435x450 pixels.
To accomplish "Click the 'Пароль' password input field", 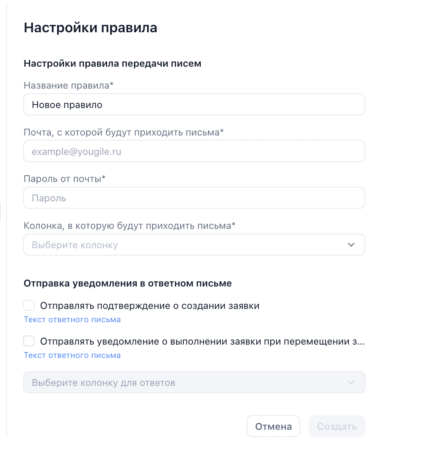I will pos(194,198).
